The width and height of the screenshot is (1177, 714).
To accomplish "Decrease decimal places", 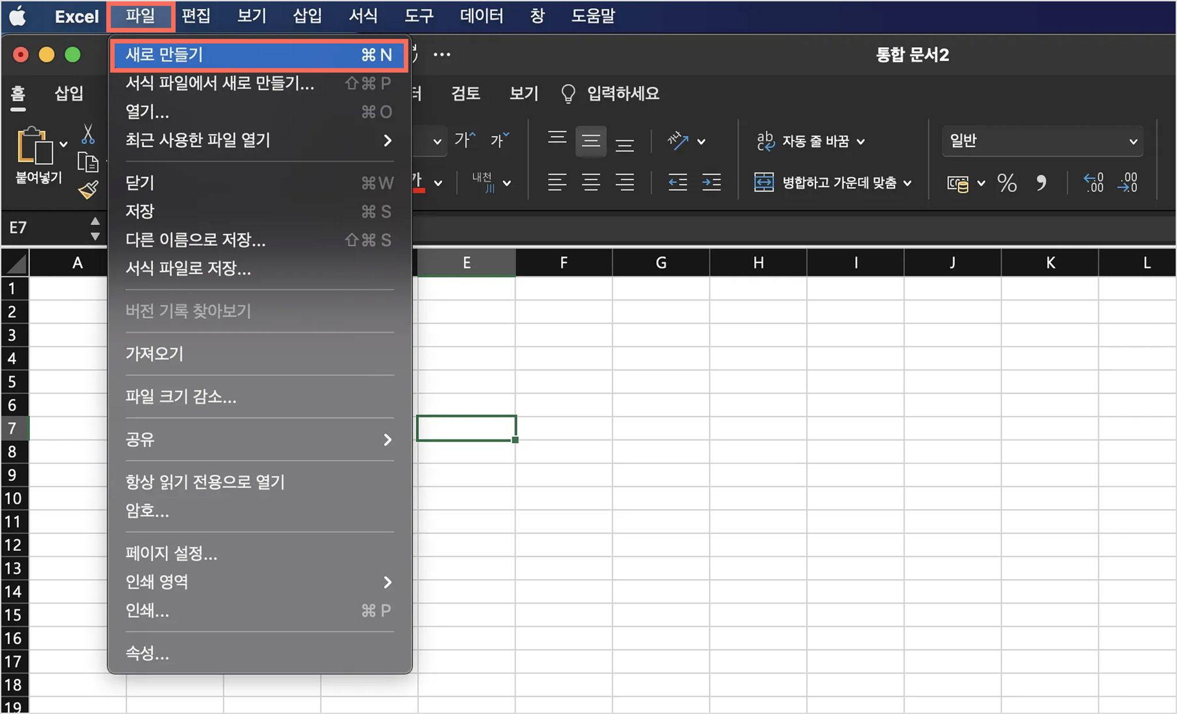I will (1128, 183).
